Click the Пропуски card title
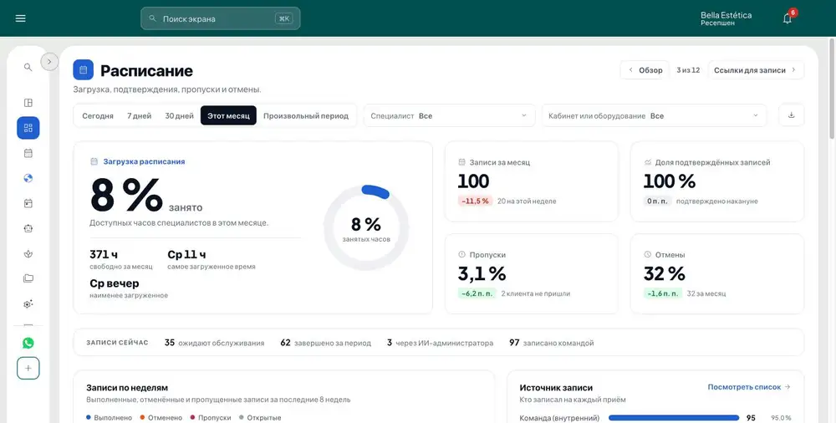The width and height of the screenshot is (836, 423). pos(487,255)
